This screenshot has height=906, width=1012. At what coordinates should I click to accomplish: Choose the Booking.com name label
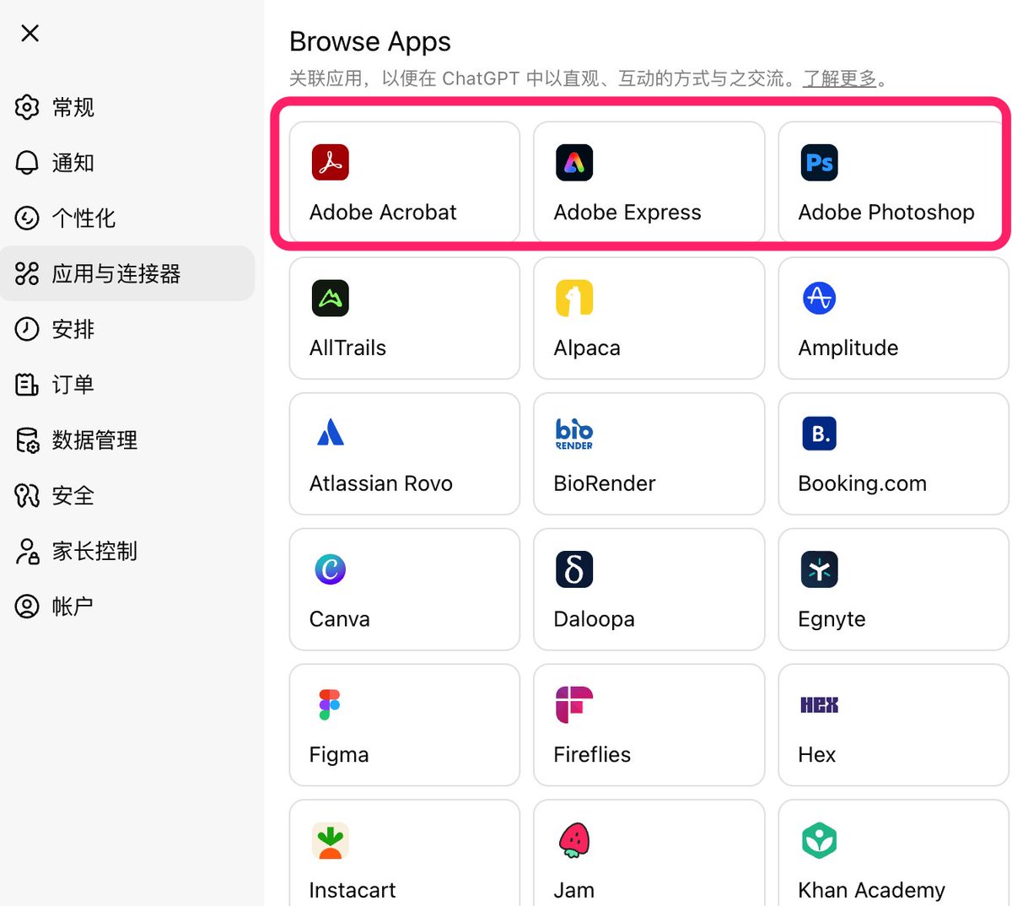863,483
